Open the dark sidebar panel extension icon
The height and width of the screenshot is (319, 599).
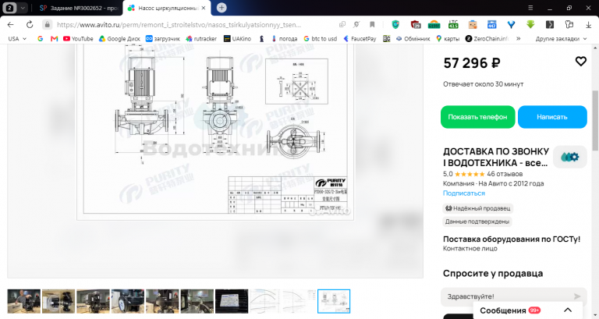(x=550, y=25)
